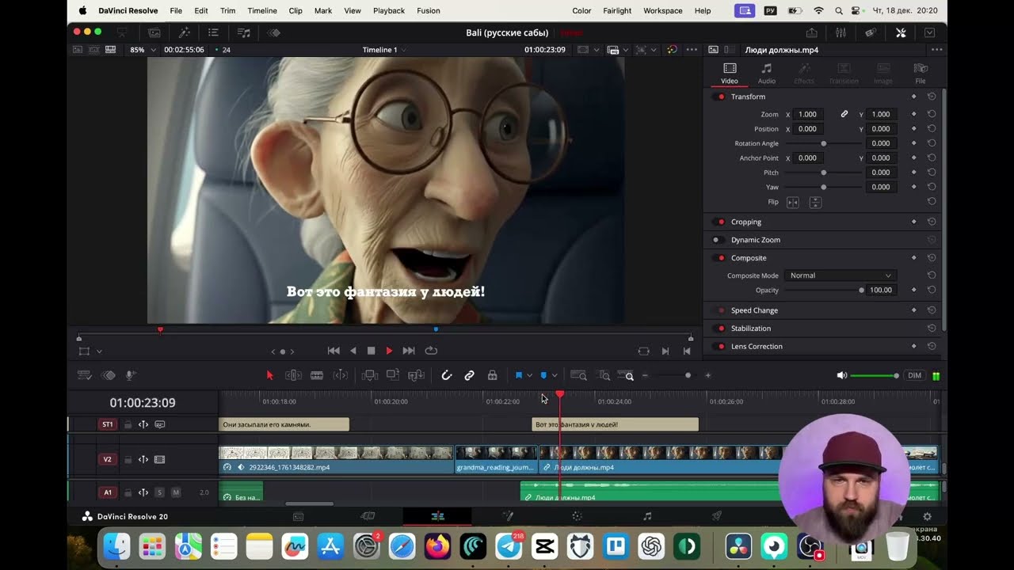Open the Workspace menu
1014x570 pixels.
tap(663, 10)
